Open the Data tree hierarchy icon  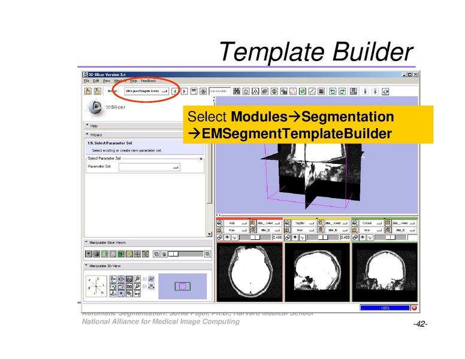(255, 91)
